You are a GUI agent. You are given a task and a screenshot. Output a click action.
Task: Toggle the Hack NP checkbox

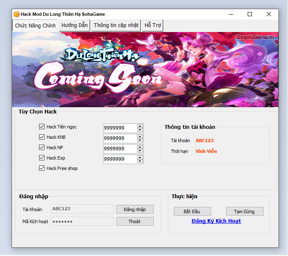tap(42, 148)
